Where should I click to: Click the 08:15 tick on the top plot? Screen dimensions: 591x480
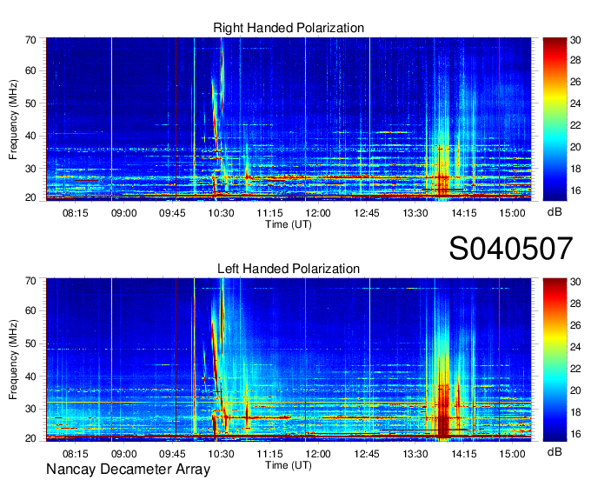click(76, 213)
